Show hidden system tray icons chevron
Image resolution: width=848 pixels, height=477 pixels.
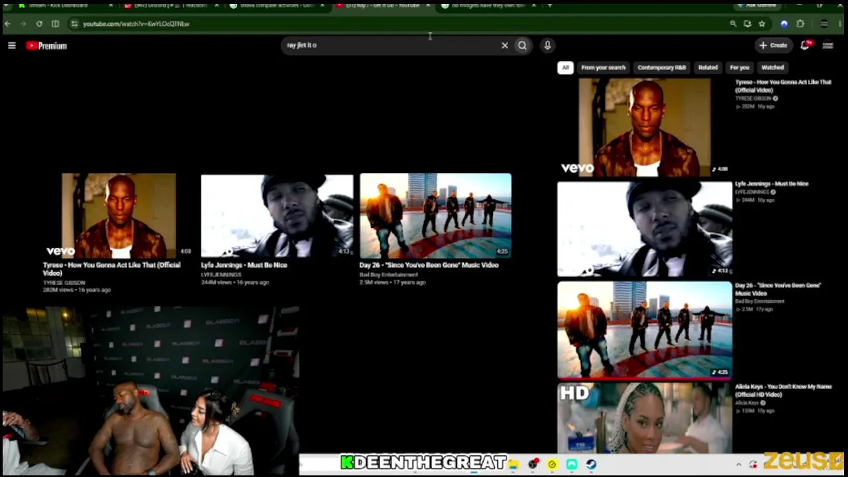(739, 464)
